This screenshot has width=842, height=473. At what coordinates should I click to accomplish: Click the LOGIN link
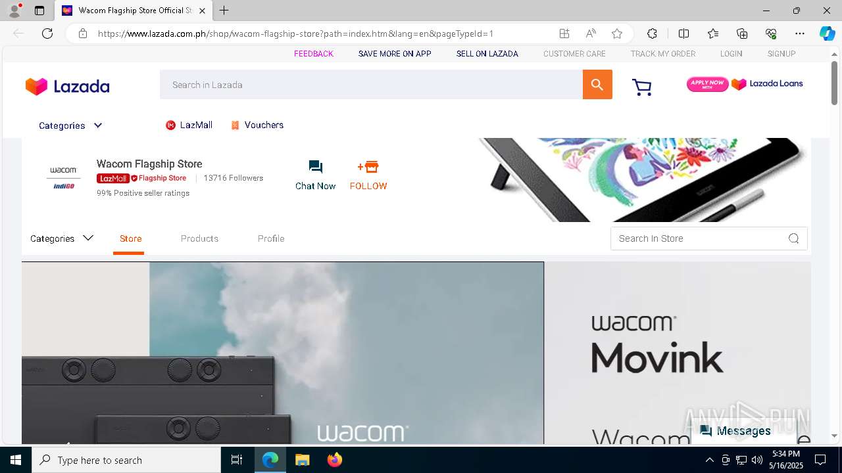(731, 54)
